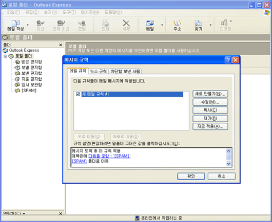Screen dimensions: 272x222
Task: Cancel dialog with 취소 button
Action: click(x=222, y=176)
